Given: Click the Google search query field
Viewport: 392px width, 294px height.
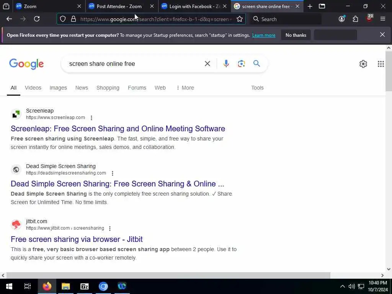Looking at the screenshot, I should [x=135, y=64].
